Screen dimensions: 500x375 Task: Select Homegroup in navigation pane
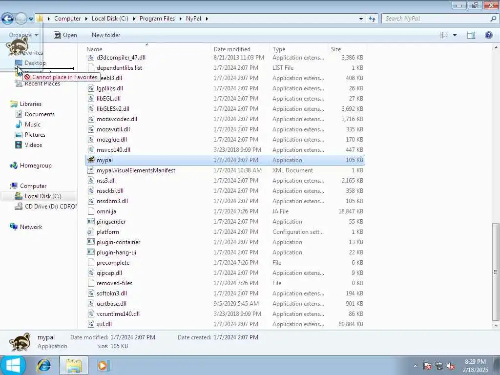click(35, 166)
